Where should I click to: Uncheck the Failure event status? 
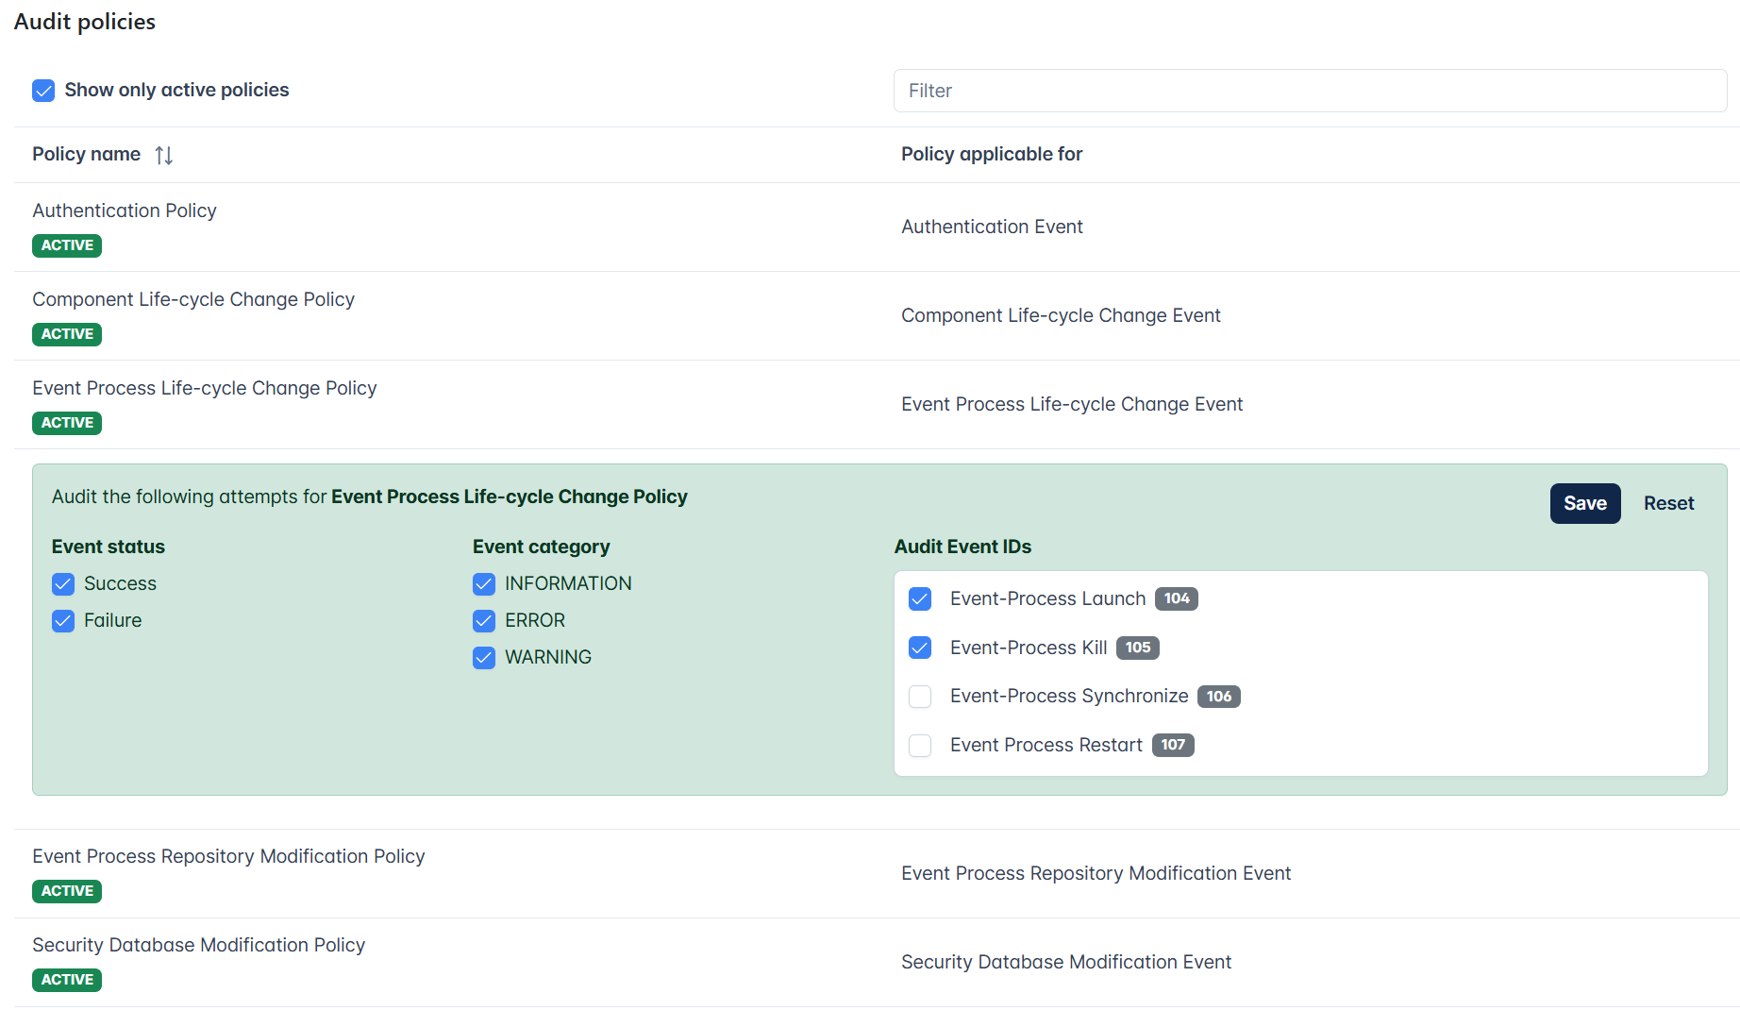tap(63, 621)
